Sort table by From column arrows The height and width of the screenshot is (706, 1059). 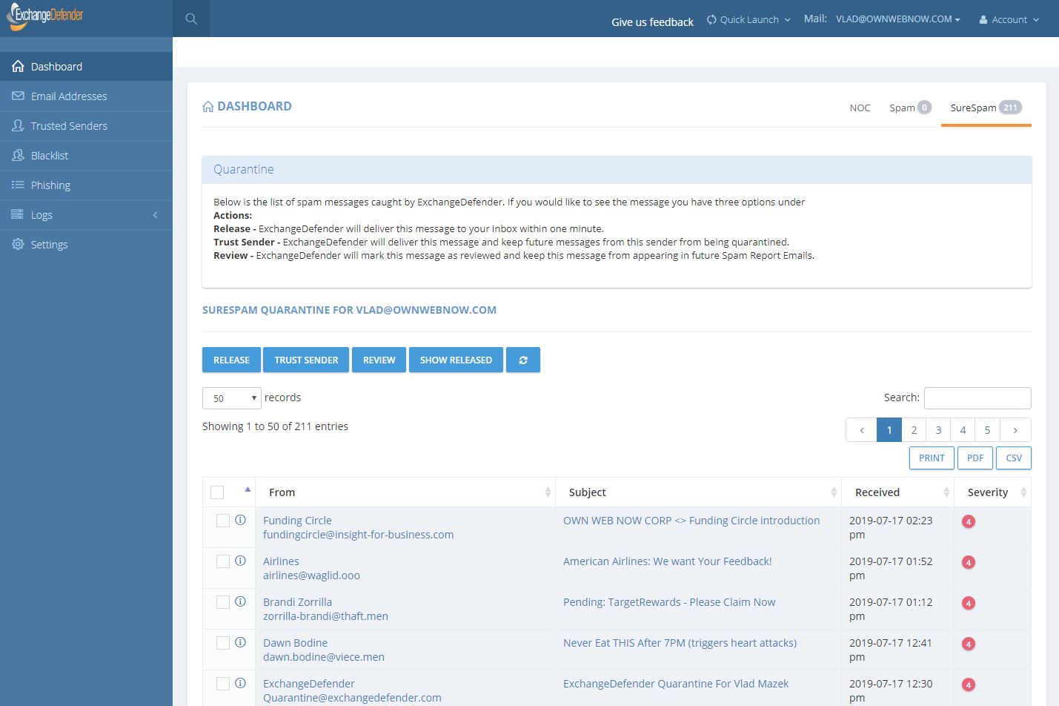[548, 492]
